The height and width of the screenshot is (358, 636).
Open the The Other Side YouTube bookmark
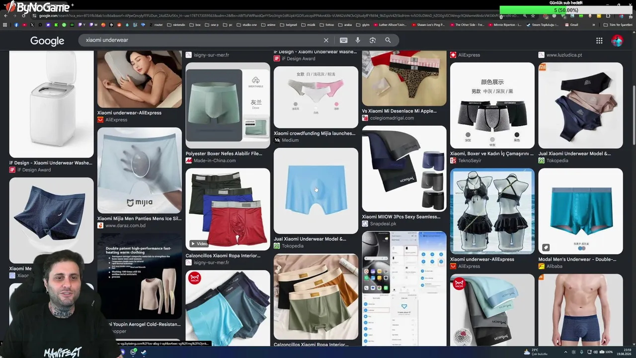pos(467,25)
